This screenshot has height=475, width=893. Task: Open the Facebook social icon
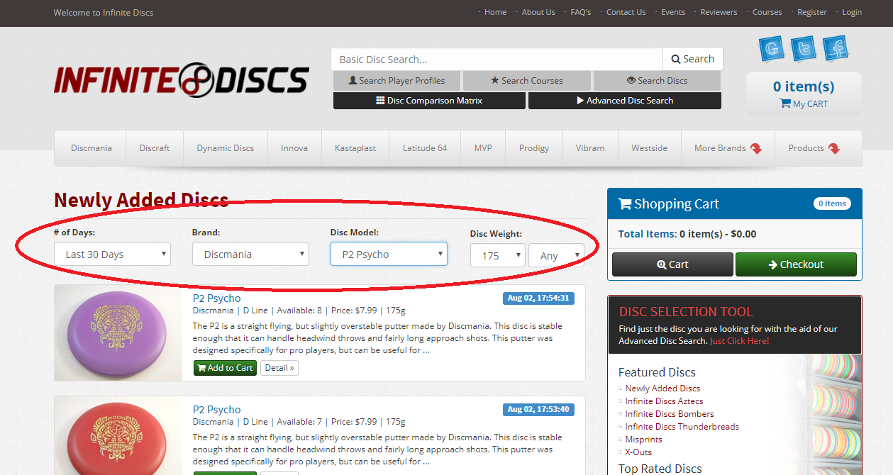click(836, 48)
